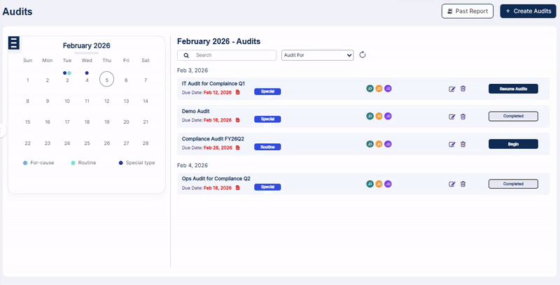Click green avatar in Compliance Audit FY26Q2 row

coord(370,144)
